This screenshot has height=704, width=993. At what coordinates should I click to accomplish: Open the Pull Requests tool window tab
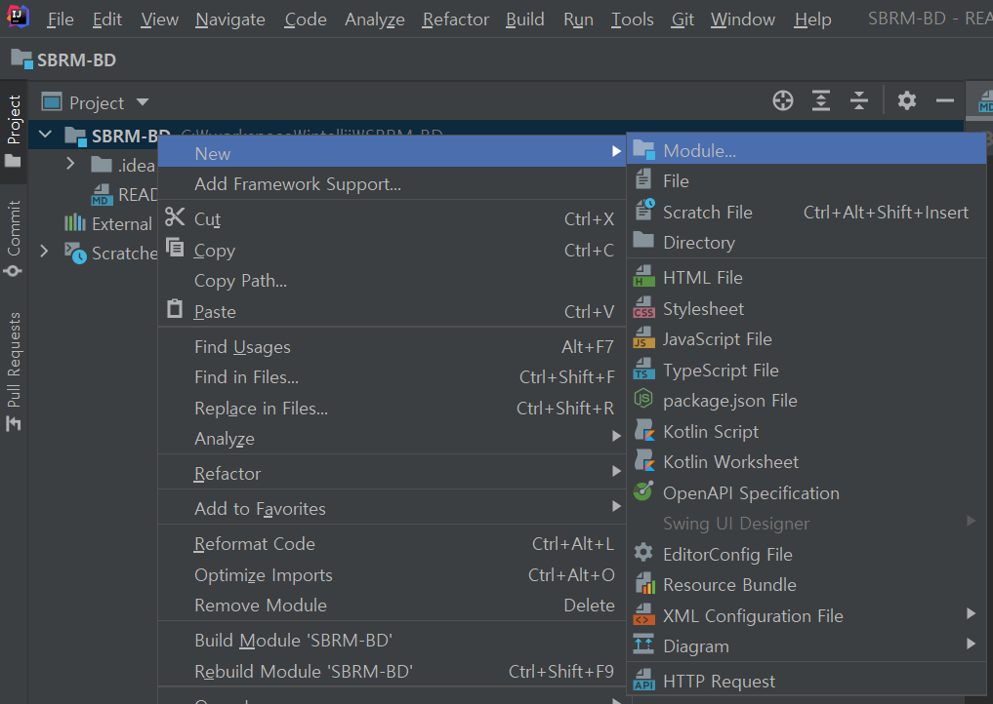pos(14,372)
